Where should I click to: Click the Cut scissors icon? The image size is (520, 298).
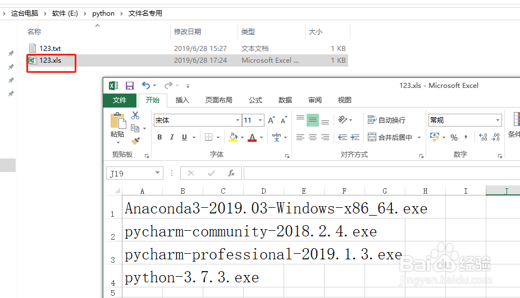click(135, 115)
